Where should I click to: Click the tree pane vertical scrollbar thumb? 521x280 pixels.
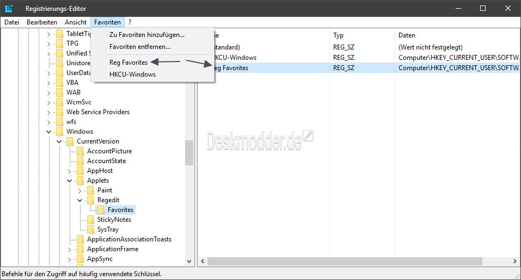tap(189, 153)
